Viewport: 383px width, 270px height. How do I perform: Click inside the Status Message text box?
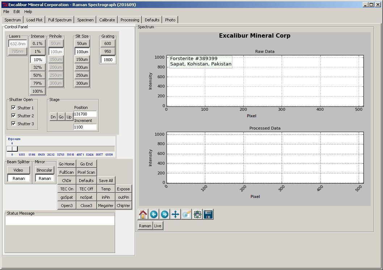tap(60, 220)
